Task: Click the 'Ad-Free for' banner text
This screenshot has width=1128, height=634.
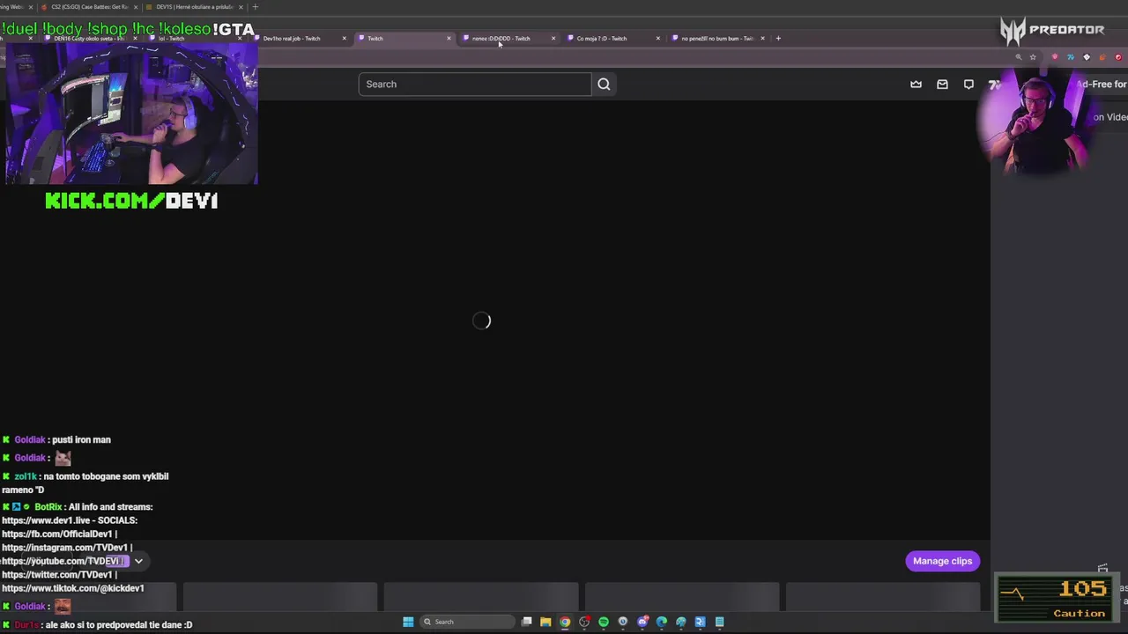Action: coord(1101,85)
